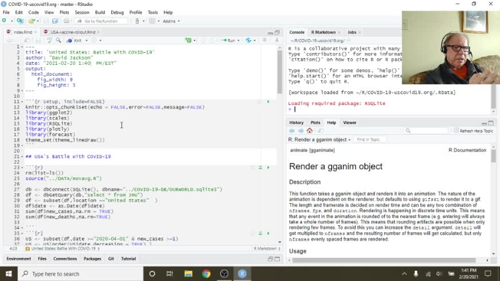Maximize the Help pane
This screenshot has height=281, width=500.
[491, 123]
